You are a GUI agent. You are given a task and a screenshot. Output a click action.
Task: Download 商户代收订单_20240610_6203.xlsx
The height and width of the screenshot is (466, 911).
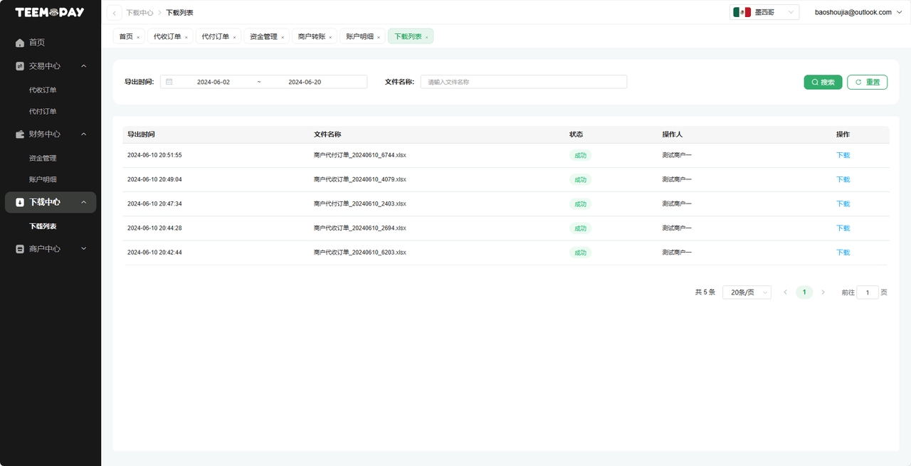(x=843, y=253)
